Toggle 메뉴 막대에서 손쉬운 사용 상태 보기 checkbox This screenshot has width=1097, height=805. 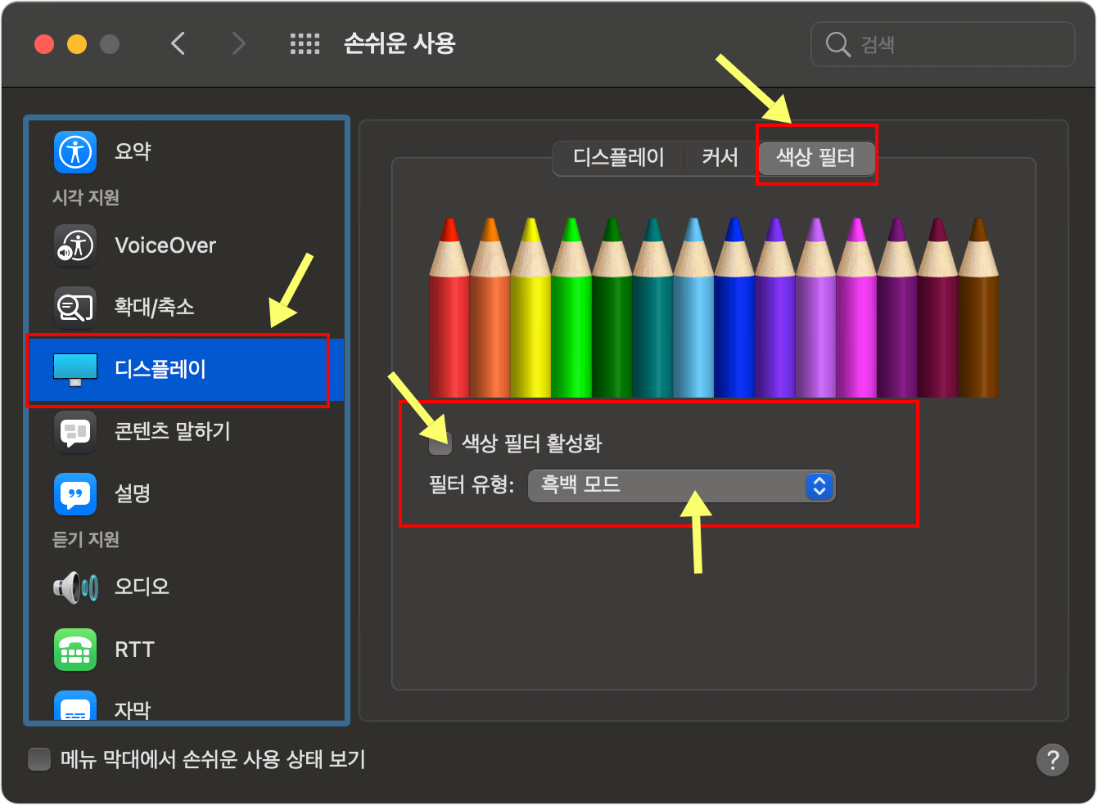tap(39, 759)
